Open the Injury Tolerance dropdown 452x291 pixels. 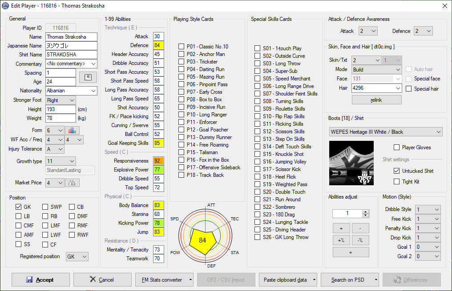(x=55, y=149)
